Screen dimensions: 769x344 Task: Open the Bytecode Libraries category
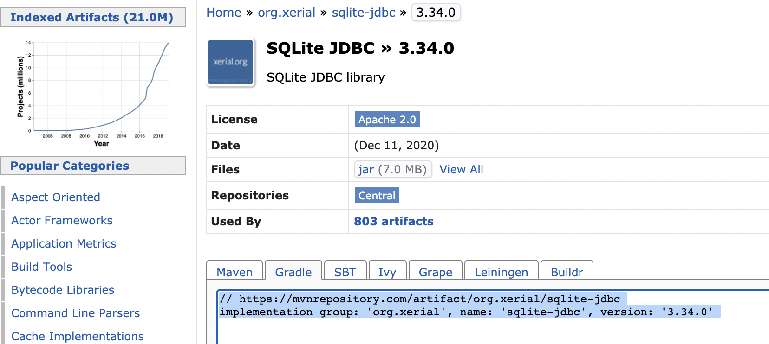click(63, 290)
